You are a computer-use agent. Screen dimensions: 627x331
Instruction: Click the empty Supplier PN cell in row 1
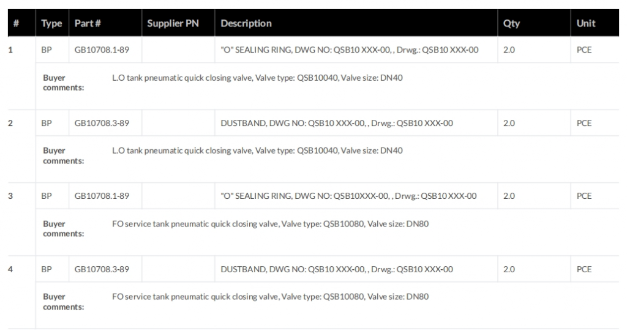coord(178,50)
